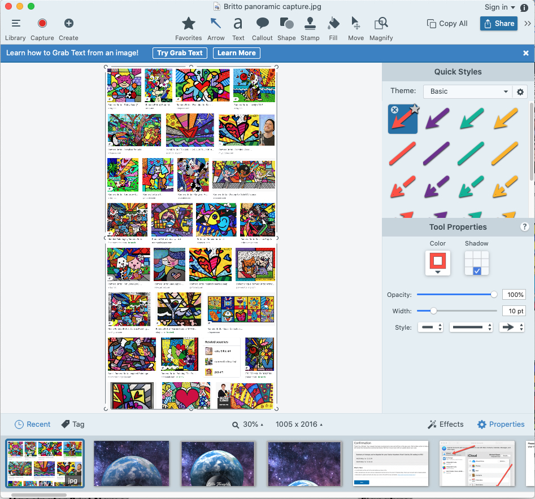Choose the purple dashed arrow style
Image resolution: width=535 pixels, height=499 pixels.
point(437,187)
